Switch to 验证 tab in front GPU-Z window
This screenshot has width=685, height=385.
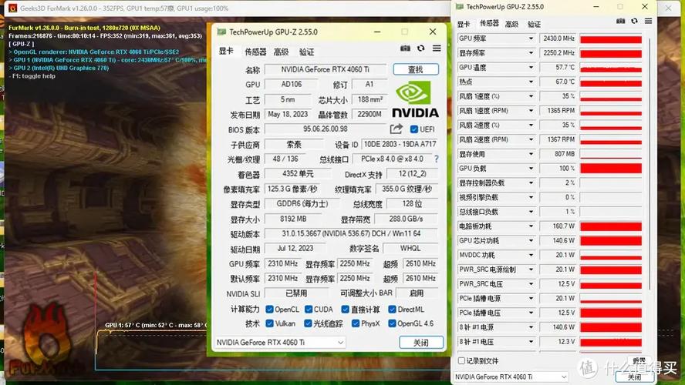(x=307, y=52)
